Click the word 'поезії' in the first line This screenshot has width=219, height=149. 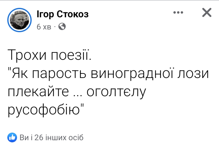(71, 55)
